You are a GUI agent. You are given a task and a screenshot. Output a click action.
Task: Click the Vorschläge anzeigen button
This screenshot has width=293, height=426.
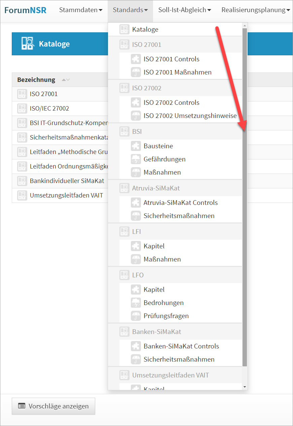coord(53,406)
